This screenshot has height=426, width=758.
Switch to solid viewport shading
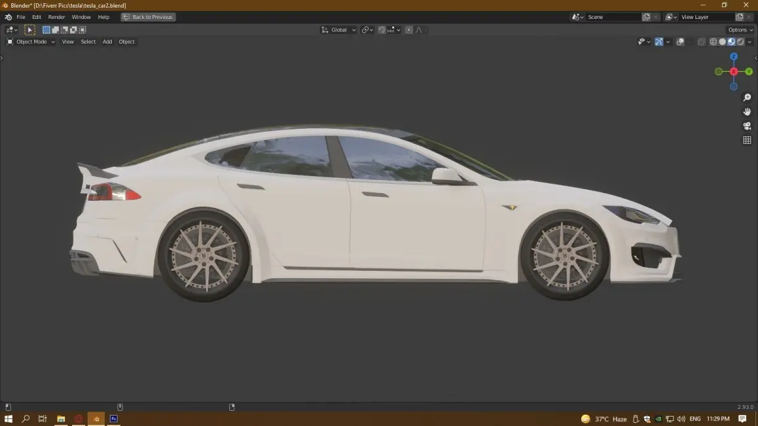[723, 42]
